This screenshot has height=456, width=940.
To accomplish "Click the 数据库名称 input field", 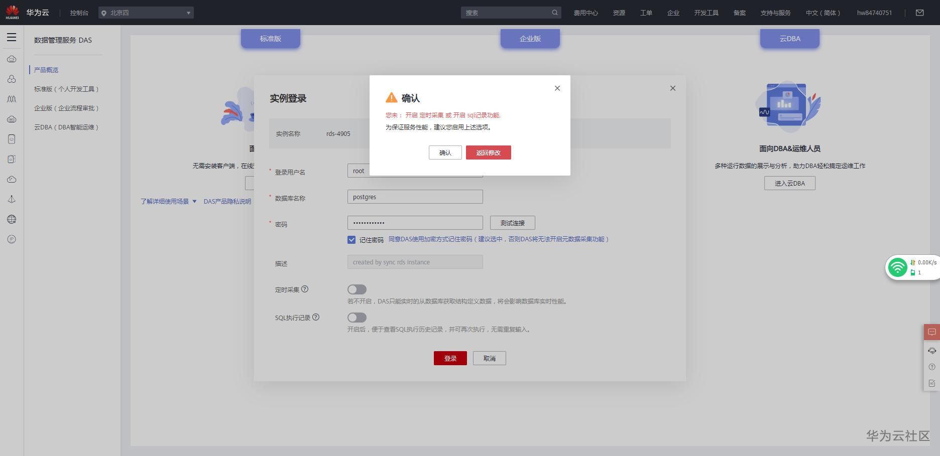I will point(415,197).
